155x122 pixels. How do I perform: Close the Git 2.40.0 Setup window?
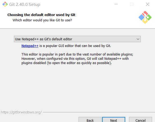pos(147,4)
